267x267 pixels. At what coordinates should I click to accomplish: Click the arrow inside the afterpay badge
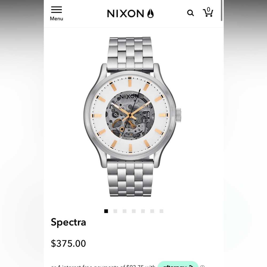coord(191,266)
